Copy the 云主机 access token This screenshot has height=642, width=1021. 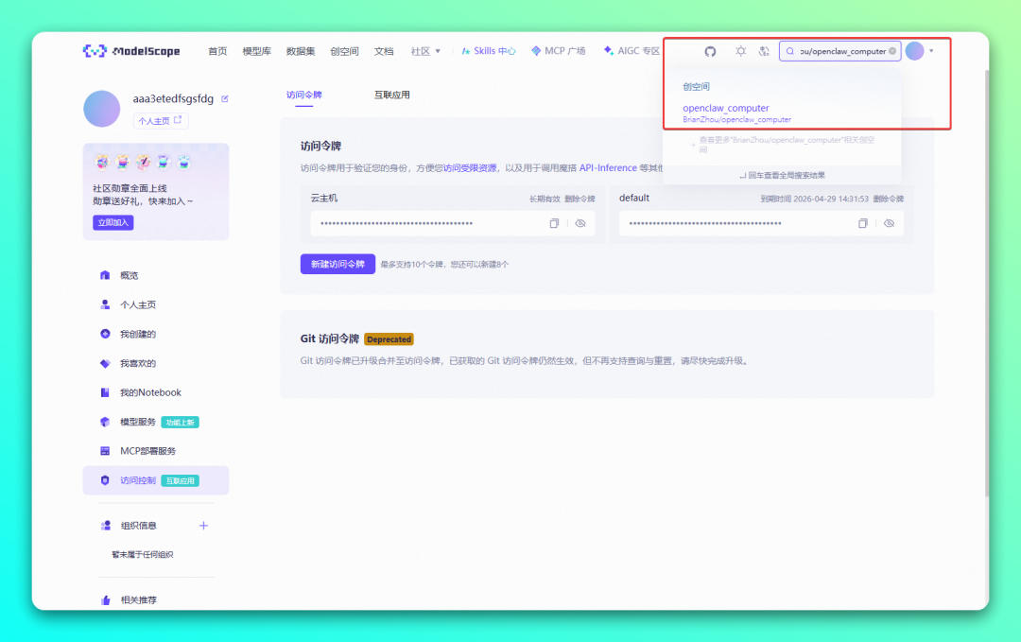pyautogui.click(x=552, y=223)
